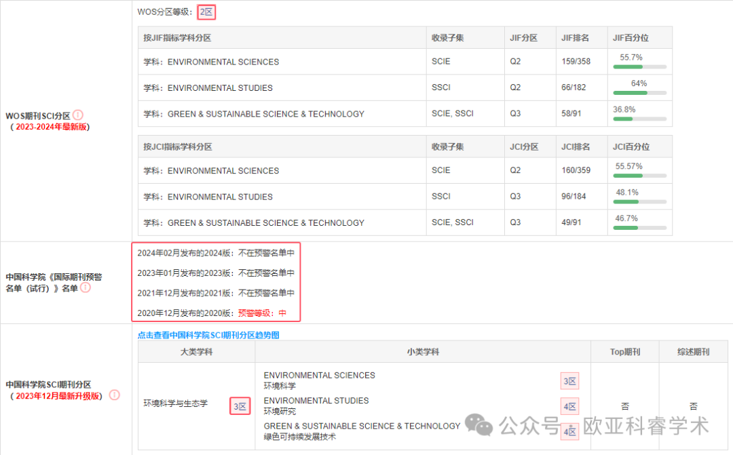Screen dimensions: 733x455
Task: Select 按JCI指标学科分区 header cell
Action: pyautogui.click(x=282, y=146)
